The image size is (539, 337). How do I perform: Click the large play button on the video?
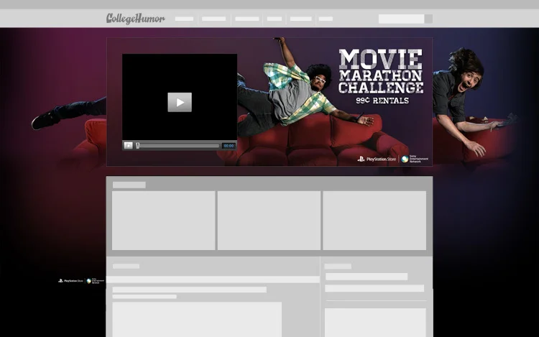coord(180,102)
